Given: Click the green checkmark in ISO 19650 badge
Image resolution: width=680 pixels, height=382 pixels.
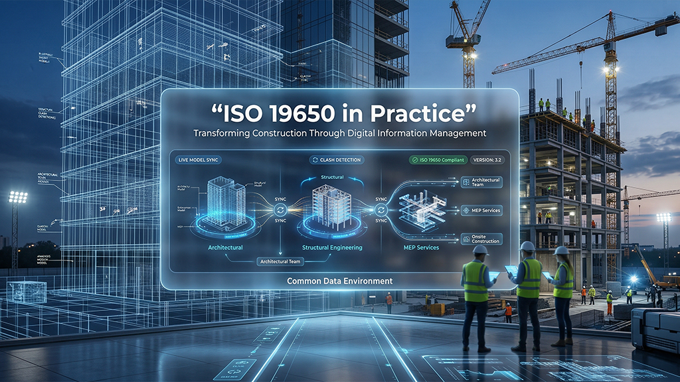Looking at the screenshot, I should tap(415, 159).
